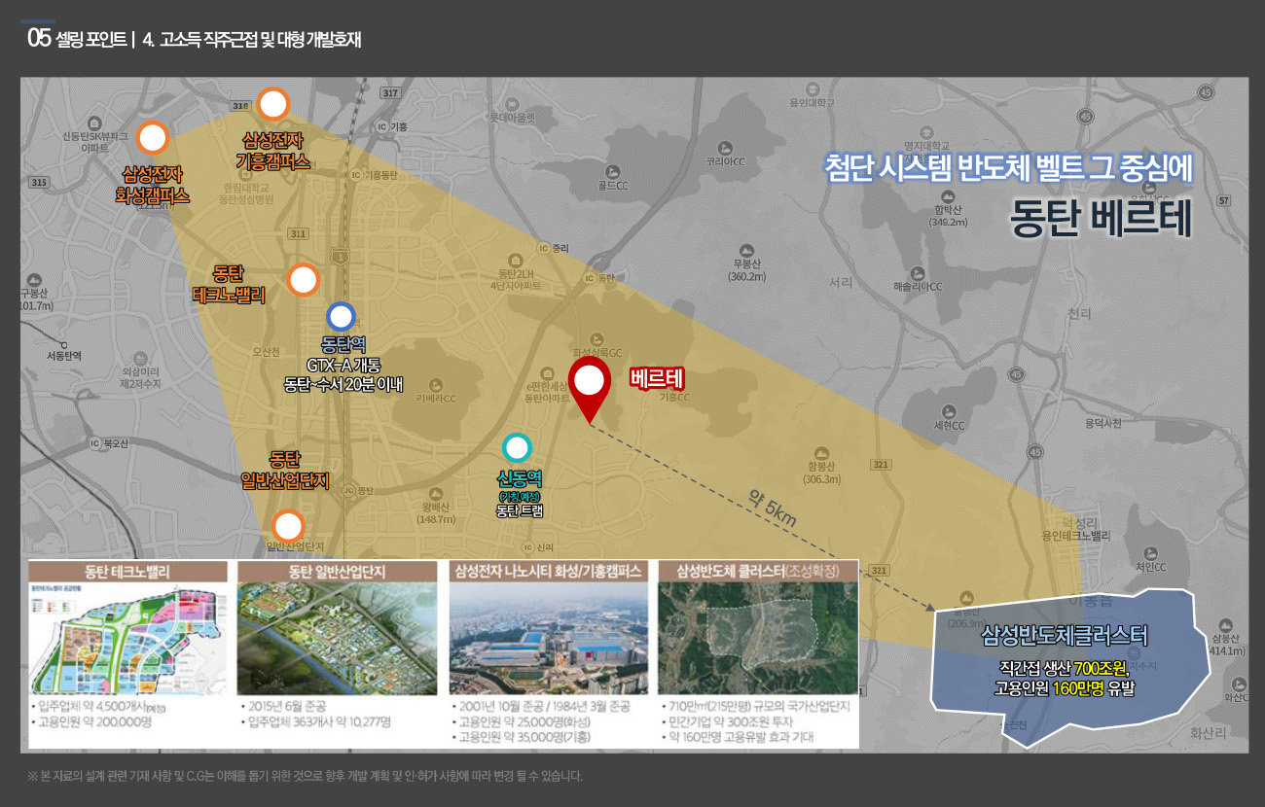Image resolution: width=1265 pixels, height=807 pixels.
Task: Click the 해솔리CC golf course icon
Action: pos(917,272)
